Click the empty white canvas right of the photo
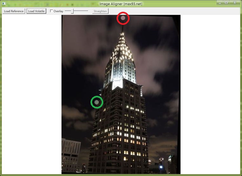242x176 pixels. tap(210, 95)
